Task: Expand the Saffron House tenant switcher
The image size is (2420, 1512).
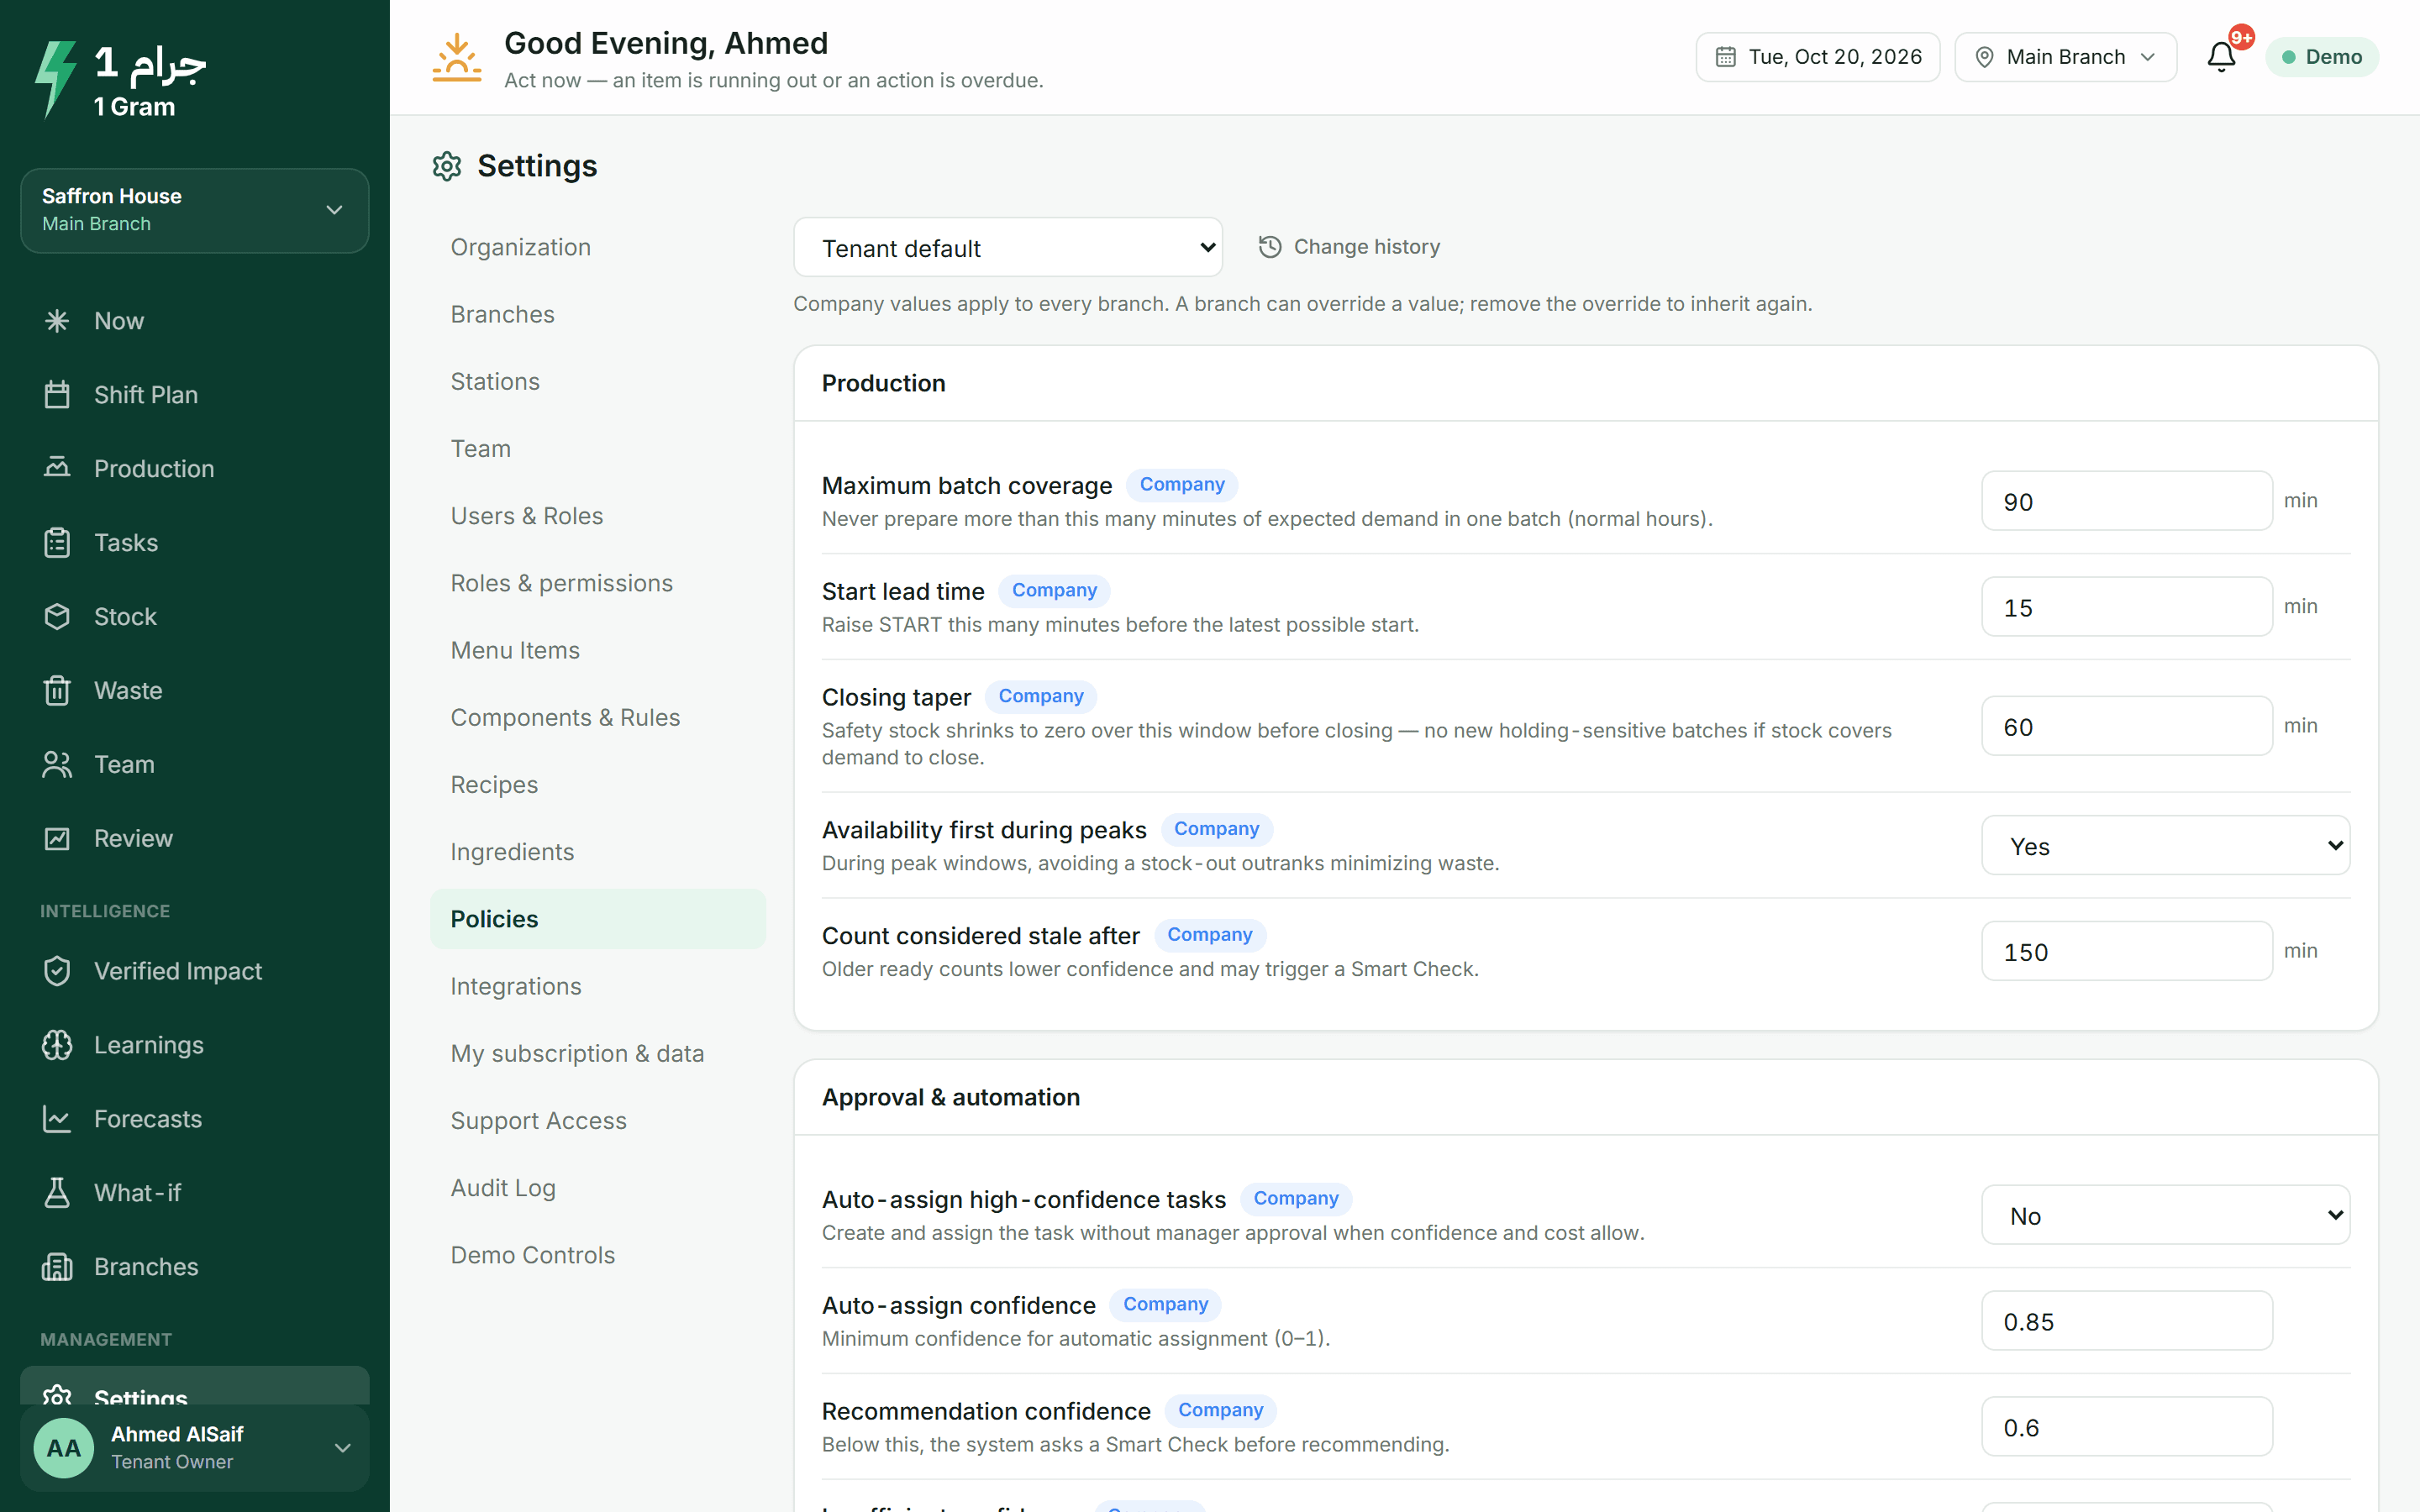Action: [x=195, y=210]
